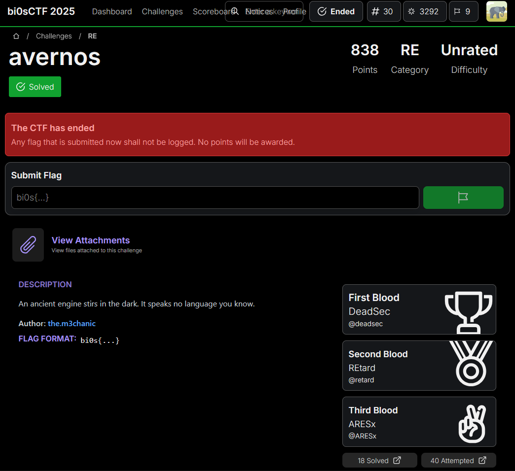Click the Second Blood medal icon

tap(471, 364)
